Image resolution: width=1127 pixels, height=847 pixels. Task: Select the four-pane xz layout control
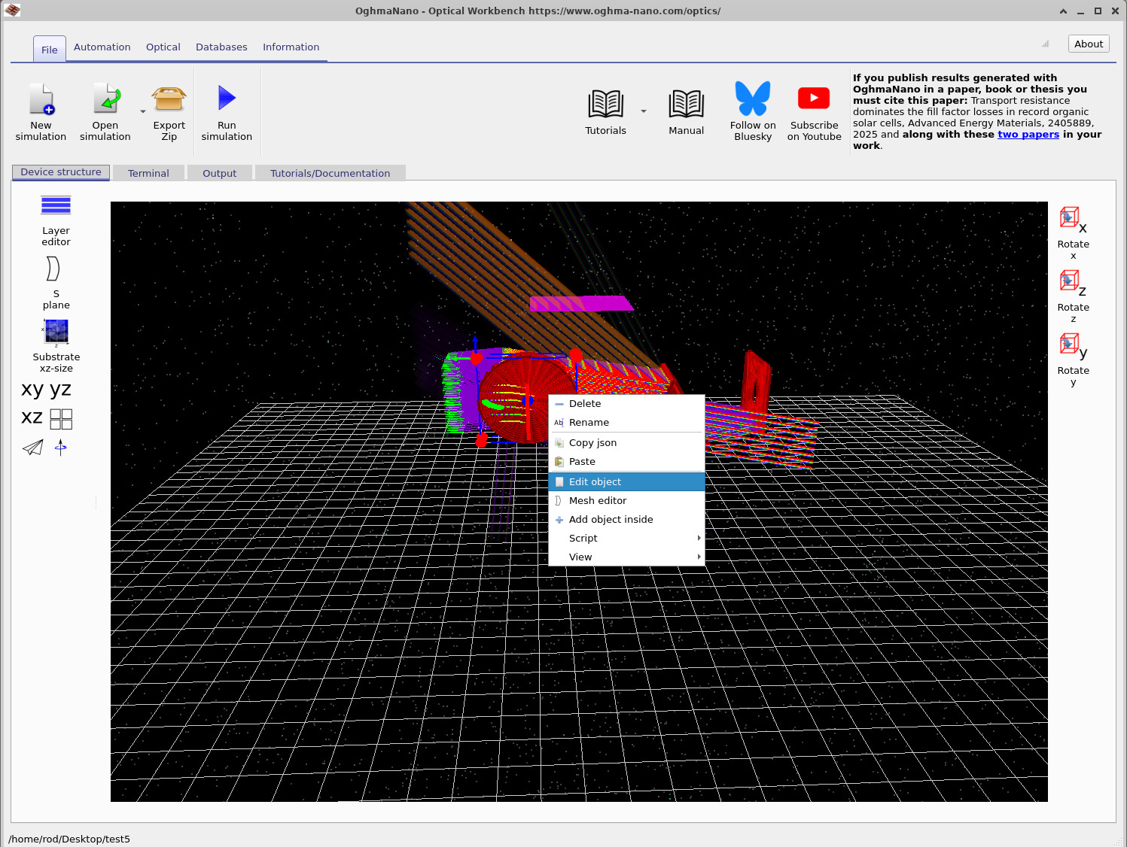point(60,418)
